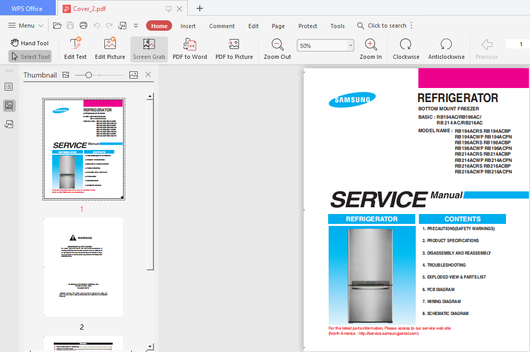The width and height of the screenshot is (530, 352).
Task: Select the partially visible page 3 thumbnail
Action: (83, 343)
